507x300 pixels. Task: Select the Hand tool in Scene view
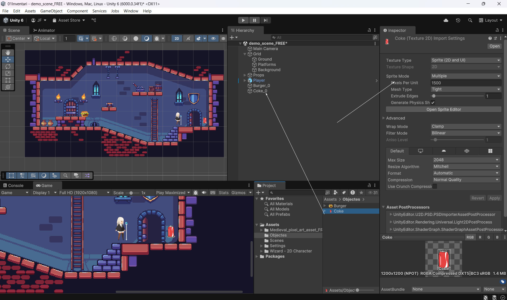pyautogui.click(x=8, y=53)
